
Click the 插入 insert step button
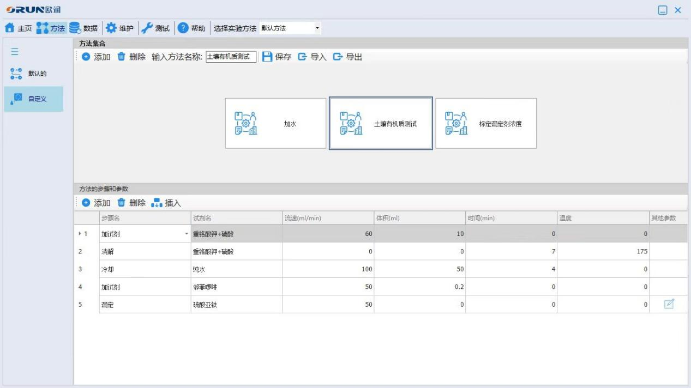click(x=166, y=203)
